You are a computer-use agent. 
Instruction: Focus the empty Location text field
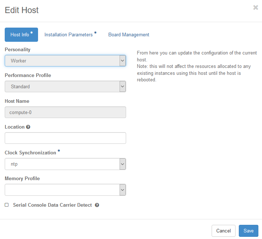tap(65, 138)
